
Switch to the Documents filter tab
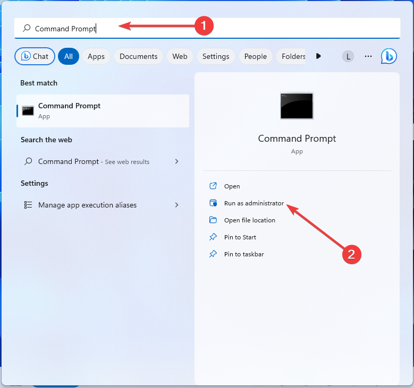(x=138, y=56)
